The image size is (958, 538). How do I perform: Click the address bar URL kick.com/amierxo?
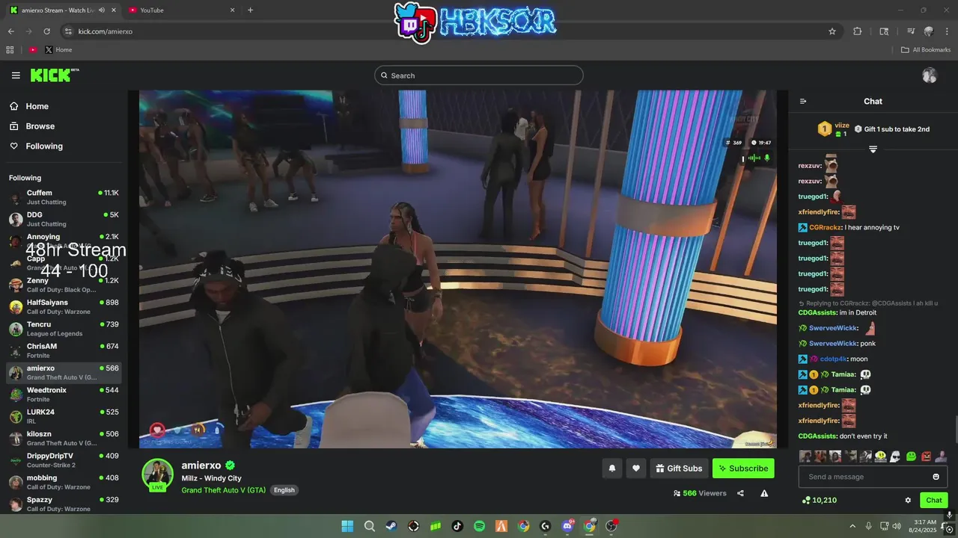pyautogui.click(x=106, y=31)
